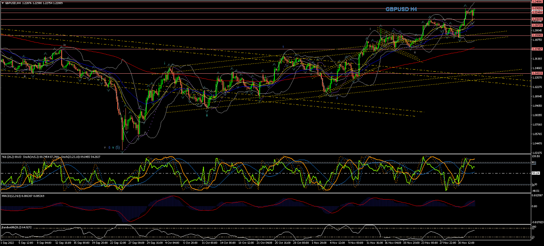
Task: Click the 1.08355 price scale value
Action: [537, 115]
